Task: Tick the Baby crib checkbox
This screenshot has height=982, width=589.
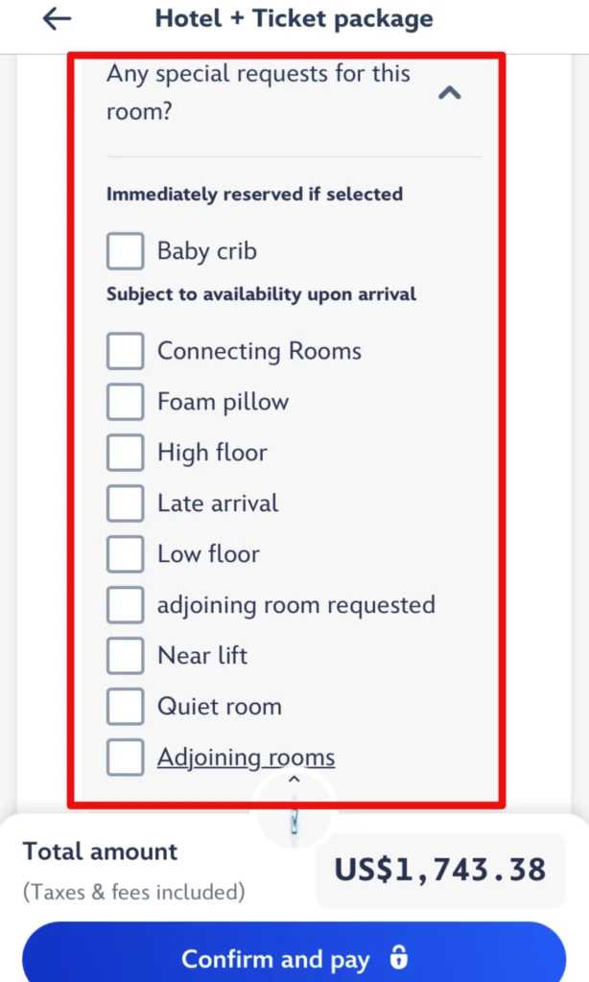Action: [x=125, y=251]
